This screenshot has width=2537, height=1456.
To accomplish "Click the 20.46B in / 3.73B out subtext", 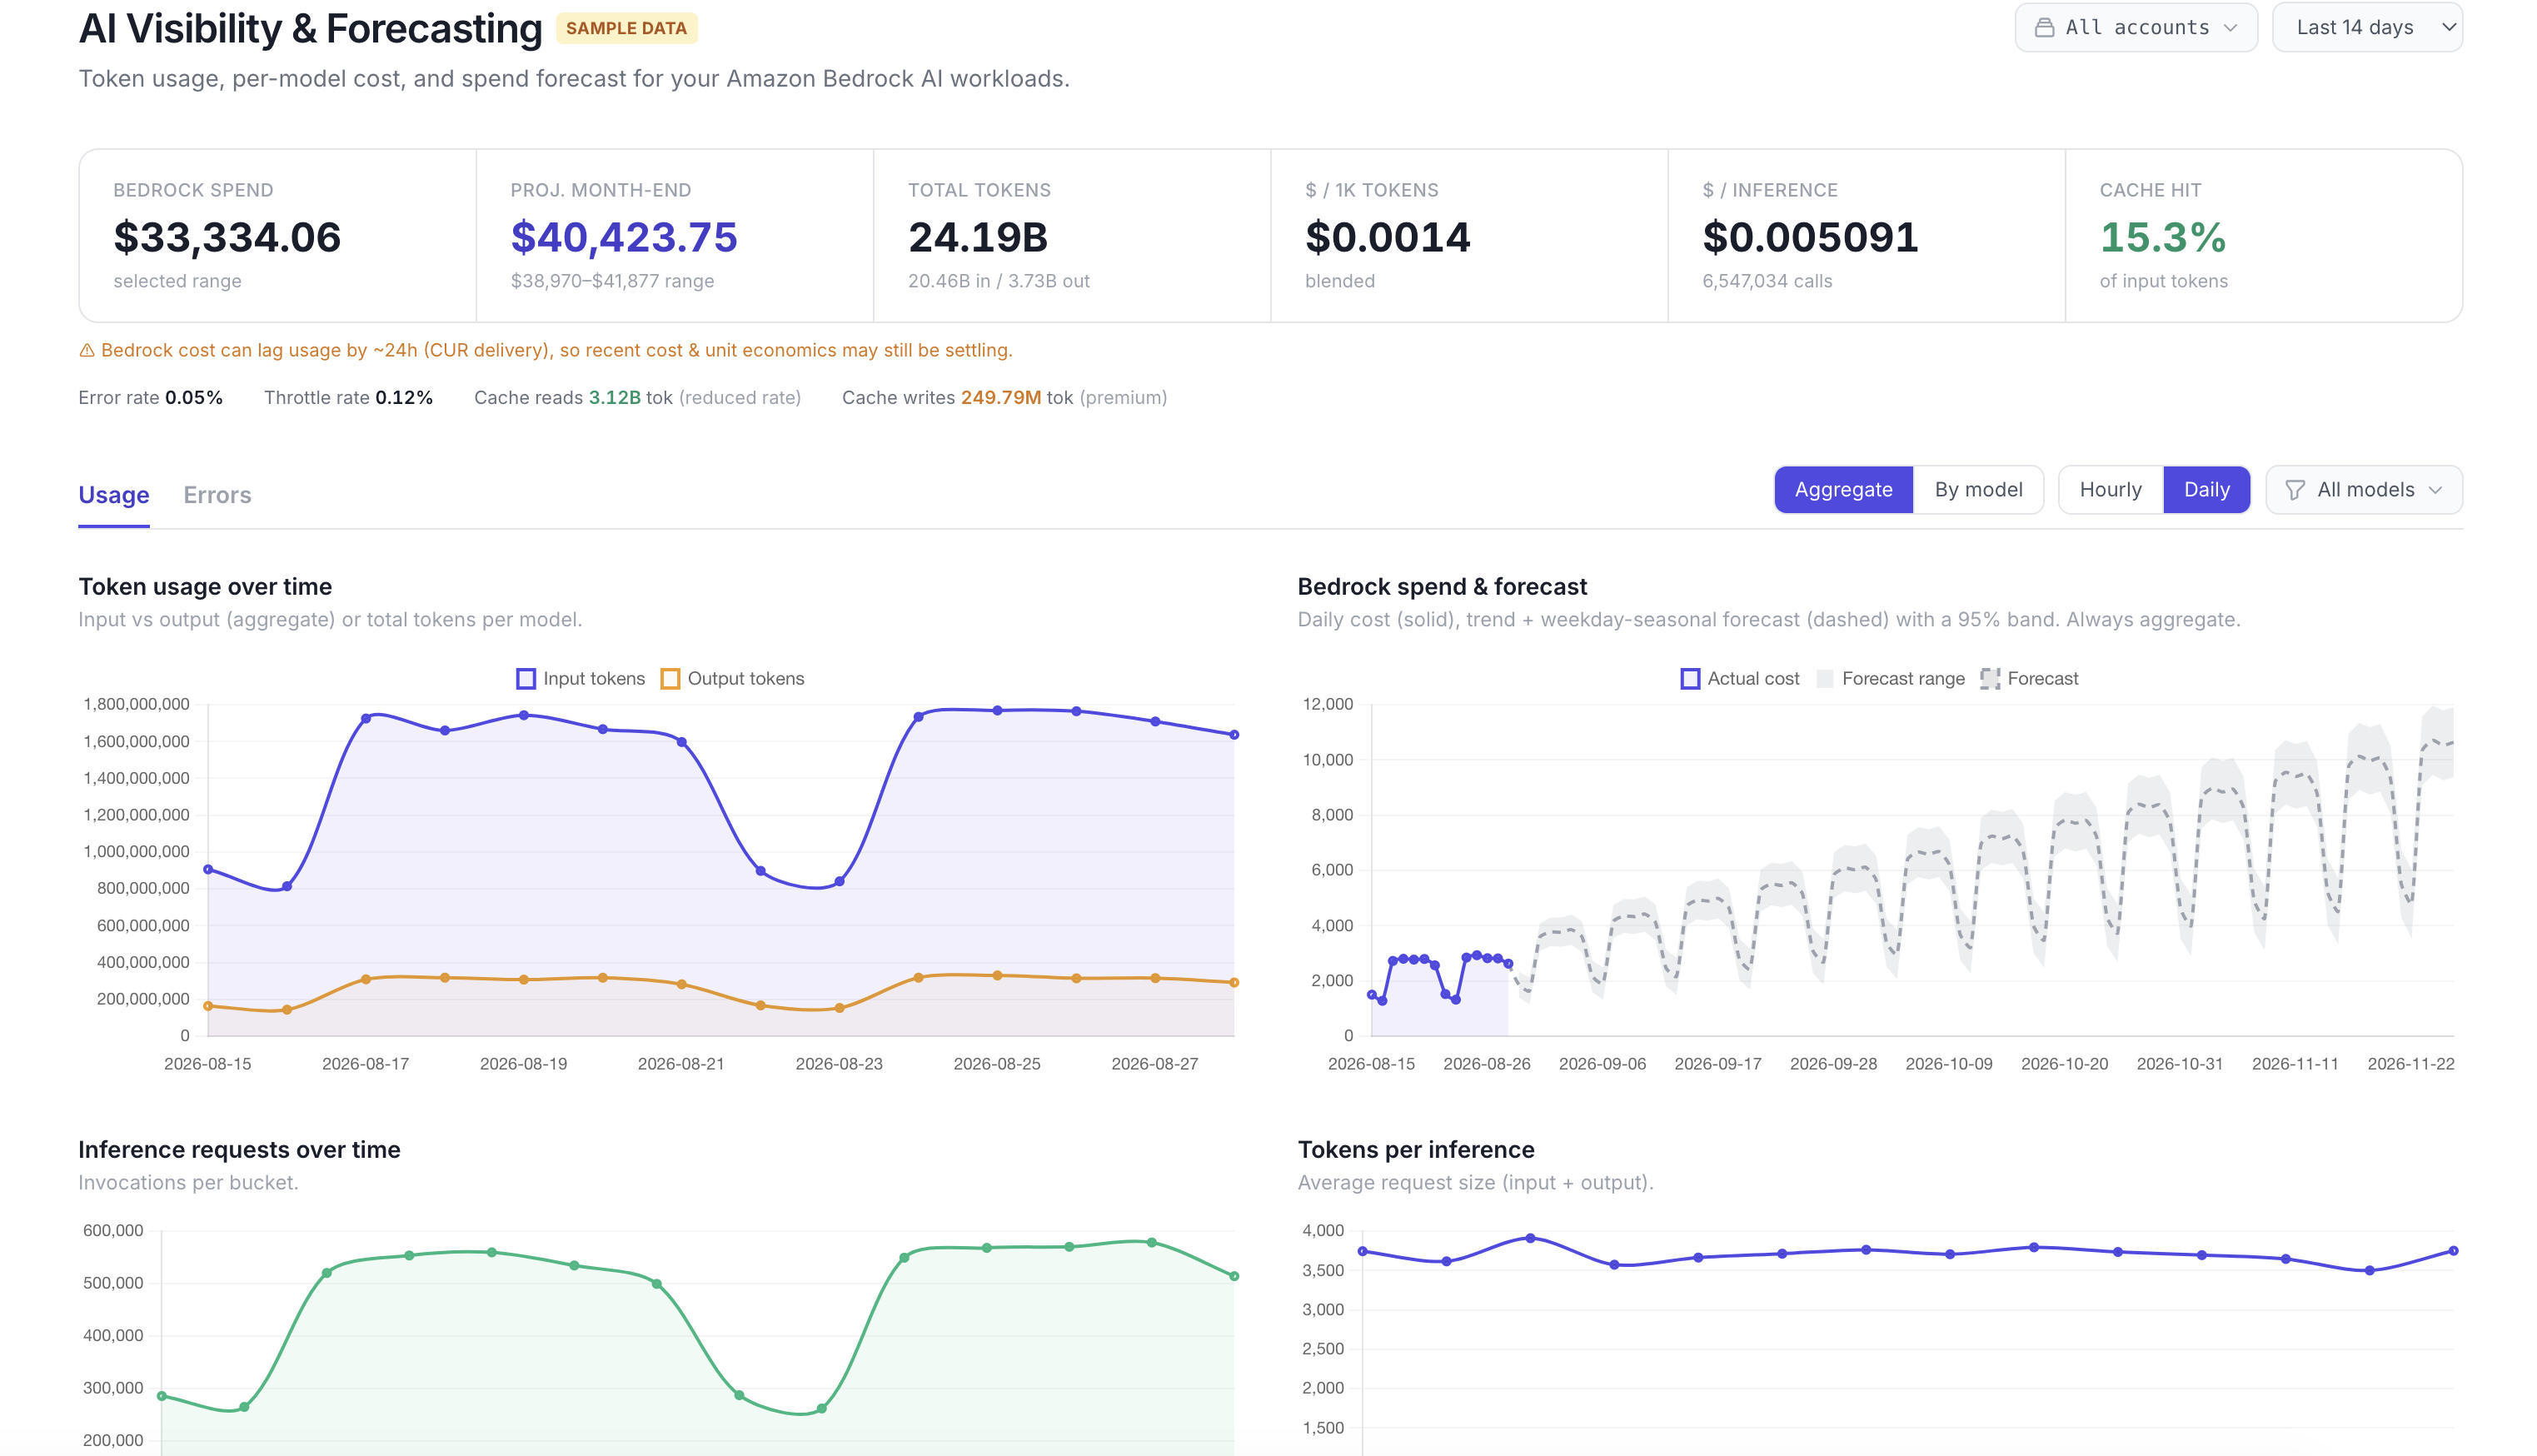I will click(999, 281).
